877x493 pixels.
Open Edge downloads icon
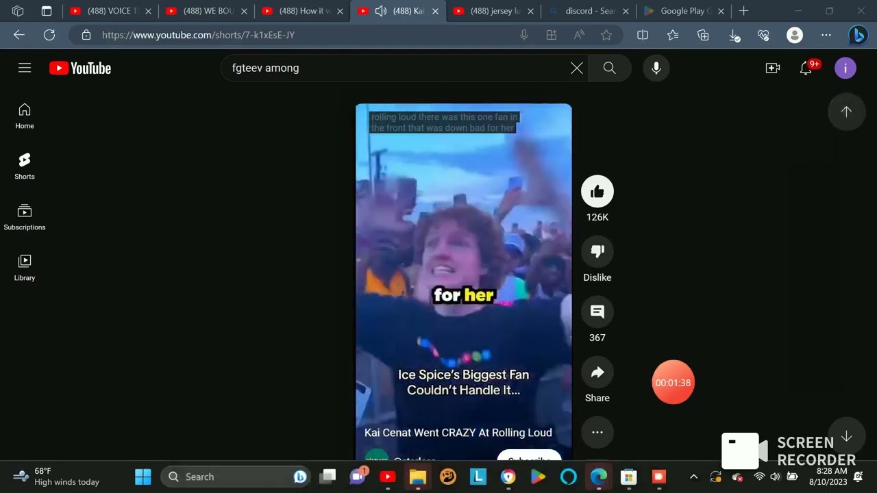coord(734,35)
